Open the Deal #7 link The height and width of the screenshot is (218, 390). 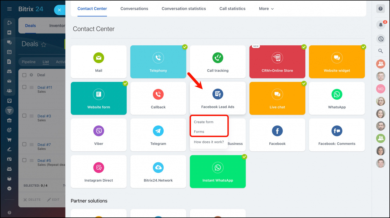point(44,145)
